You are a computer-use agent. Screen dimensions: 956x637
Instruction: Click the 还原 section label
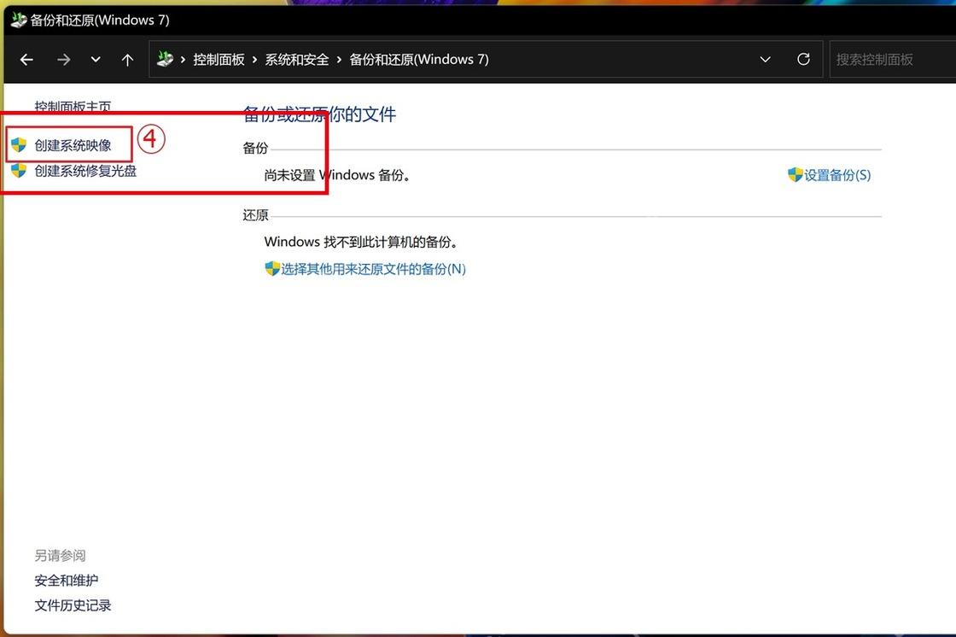(255, 215)
